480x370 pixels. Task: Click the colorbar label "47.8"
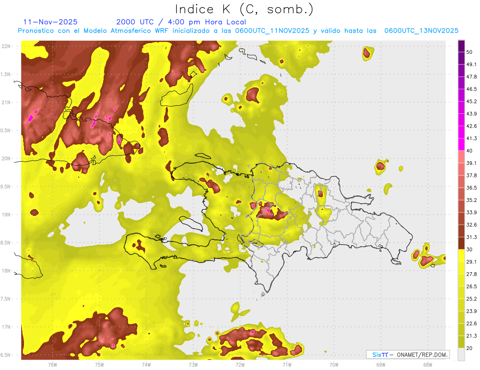pyautogui.click(x=472, y=77)
